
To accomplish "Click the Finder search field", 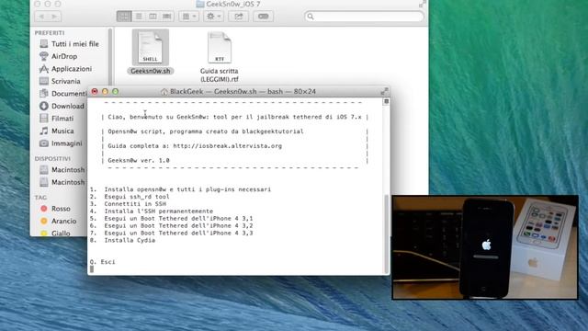I will point(364,17).
